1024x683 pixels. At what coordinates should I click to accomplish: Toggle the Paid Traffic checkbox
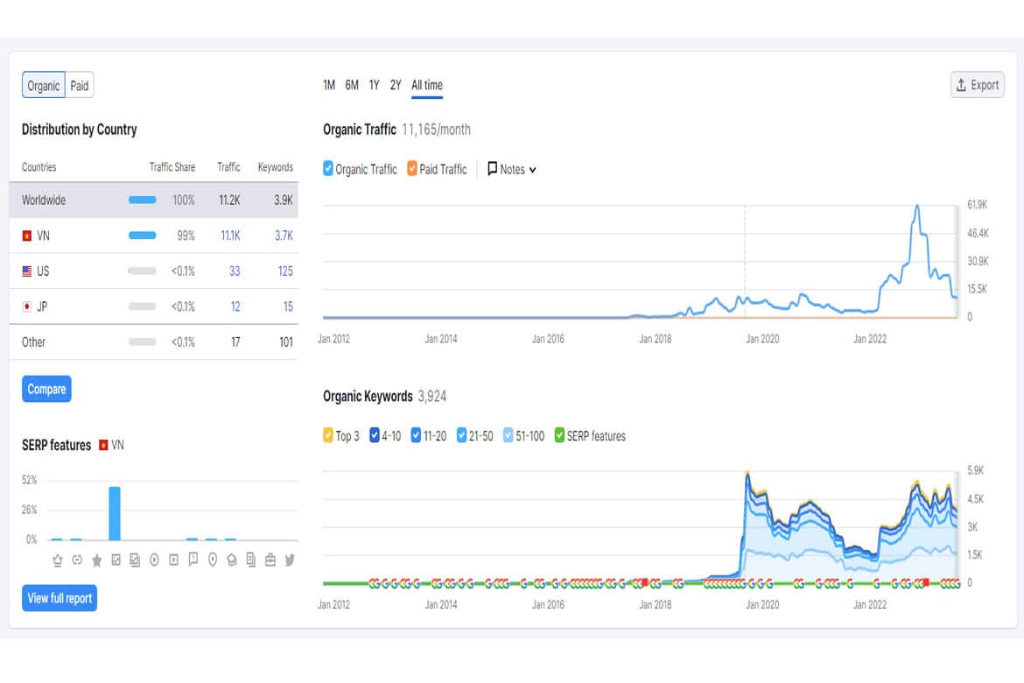pyautogui.click(x=412, y=169)
